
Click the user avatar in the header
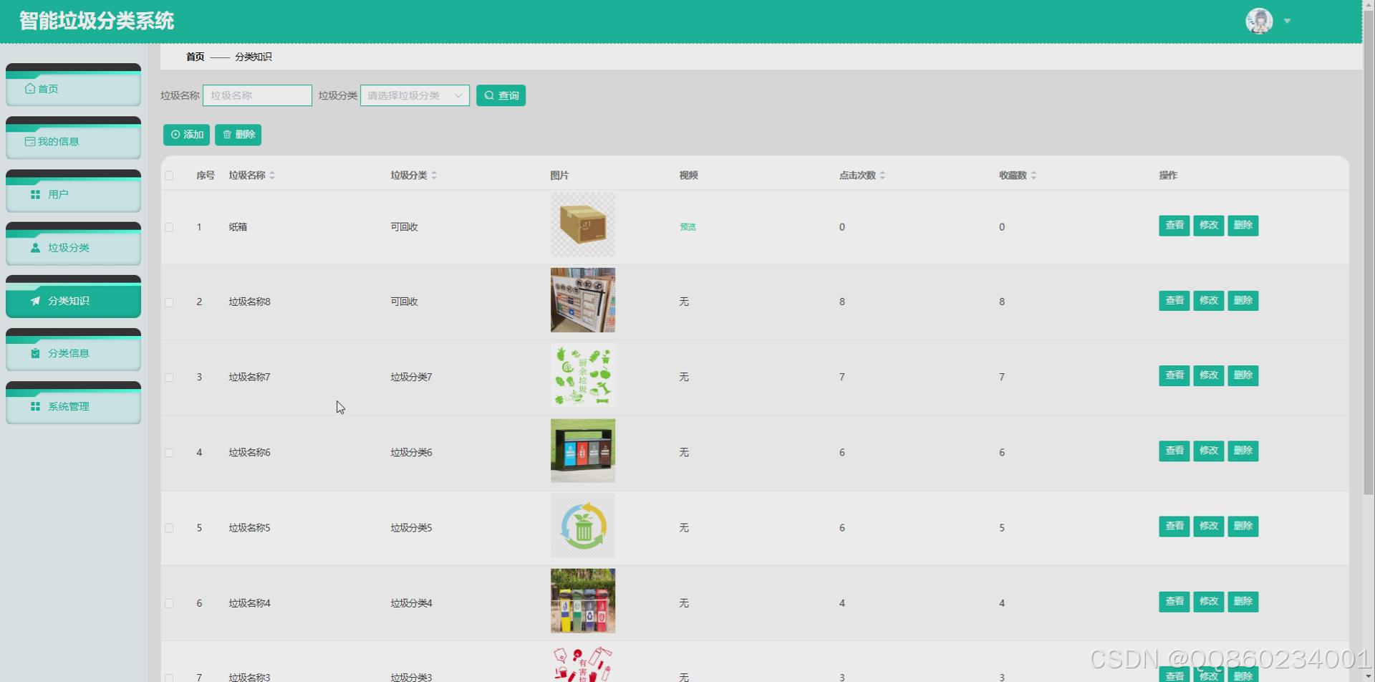tap(1259, 21)
